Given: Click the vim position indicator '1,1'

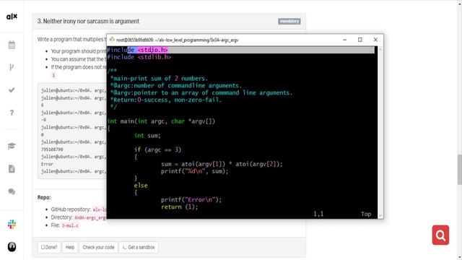Looking at the screenshot, I should click(318, 214).
